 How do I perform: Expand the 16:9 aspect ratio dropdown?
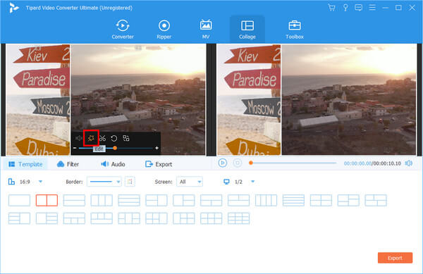click(40, 182)
